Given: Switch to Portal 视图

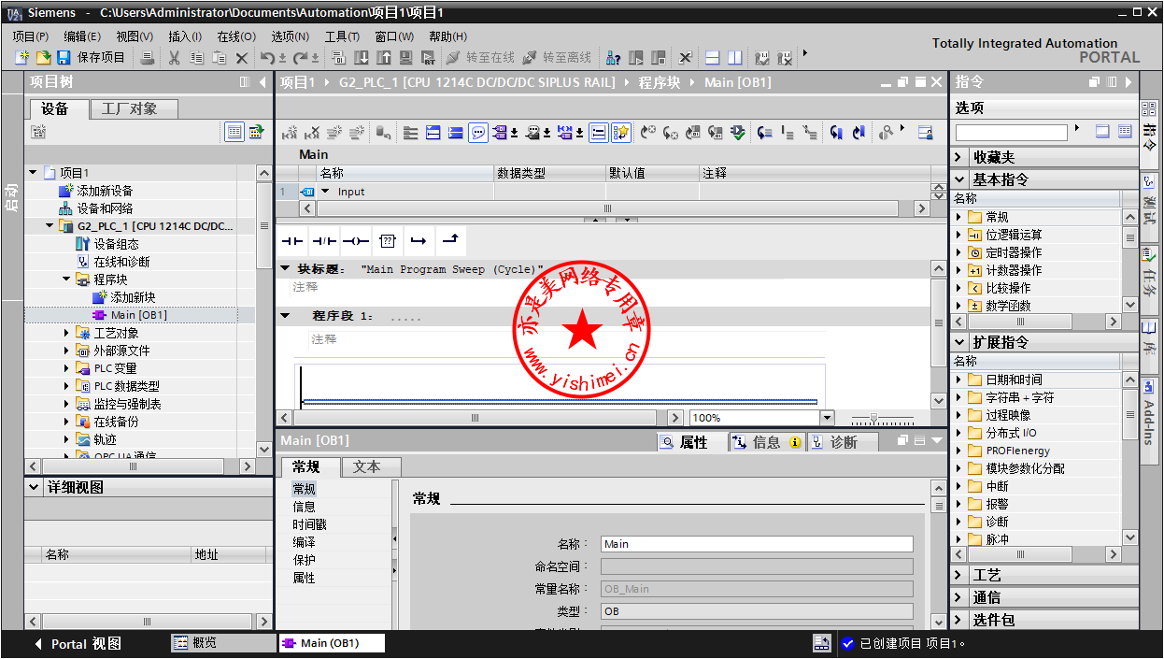Looking at the screenshot, I should point(79,643).
